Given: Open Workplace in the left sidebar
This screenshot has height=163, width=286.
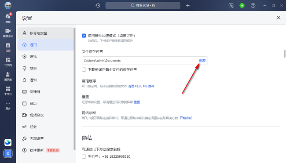Looking at the screenshot, I should point(8,91).
